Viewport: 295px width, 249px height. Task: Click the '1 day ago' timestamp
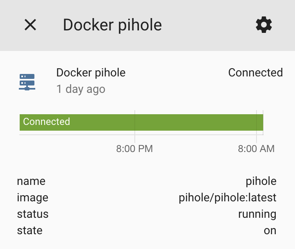pyautogui.click(x=81, y=89)
